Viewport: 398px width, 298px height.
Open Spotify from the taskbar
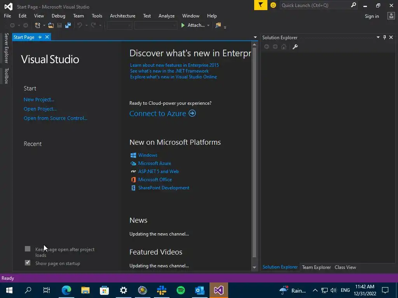181,290
